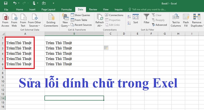Viewport: 204px width, 110px height.
Task: Switch to the Insert tab
Action: tap(32, 10)
